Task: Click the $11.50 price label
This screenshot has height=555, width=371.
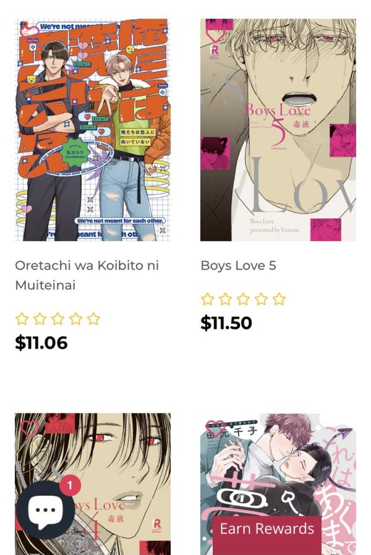Action: [226, 323]
